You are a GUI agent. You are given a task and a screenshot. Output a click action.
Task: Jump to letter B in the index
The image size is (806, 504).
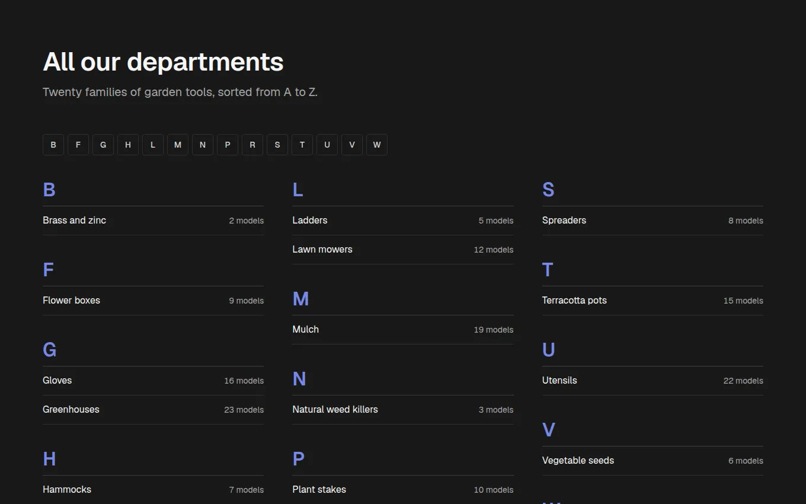[53, 145]
